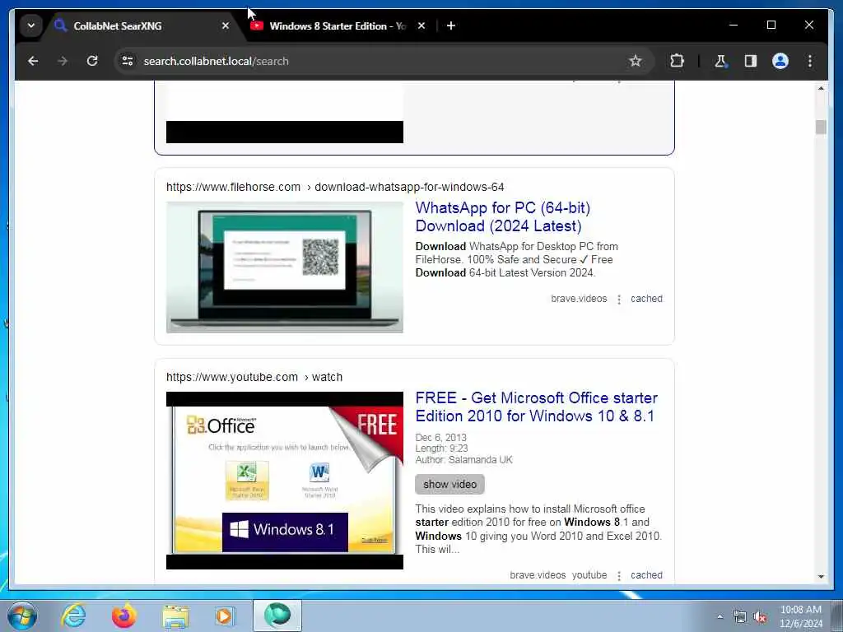Screen dimensions: 843x632
Task: Open the tab search dropdown arrow
Action: tap(31, 26)
